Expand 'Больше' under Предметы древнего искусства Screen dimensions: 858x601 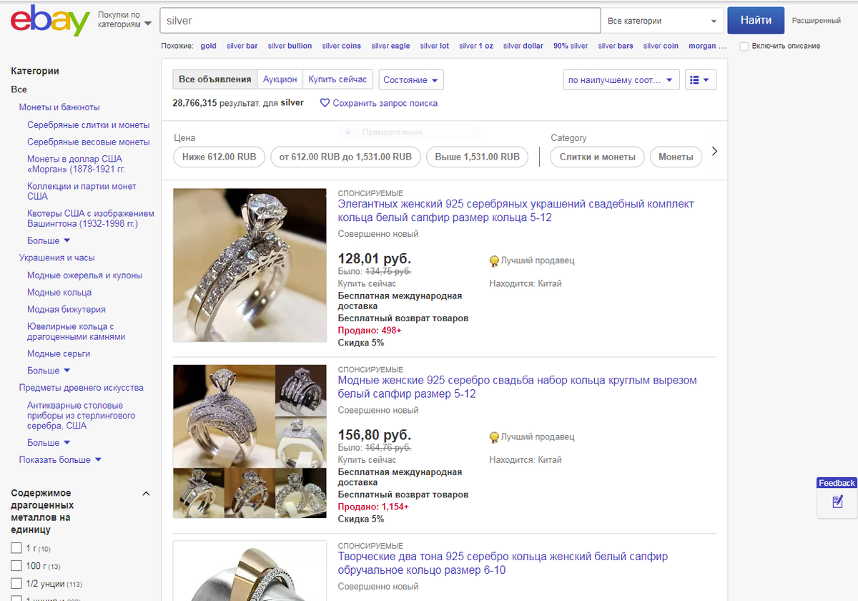(49, 443)
